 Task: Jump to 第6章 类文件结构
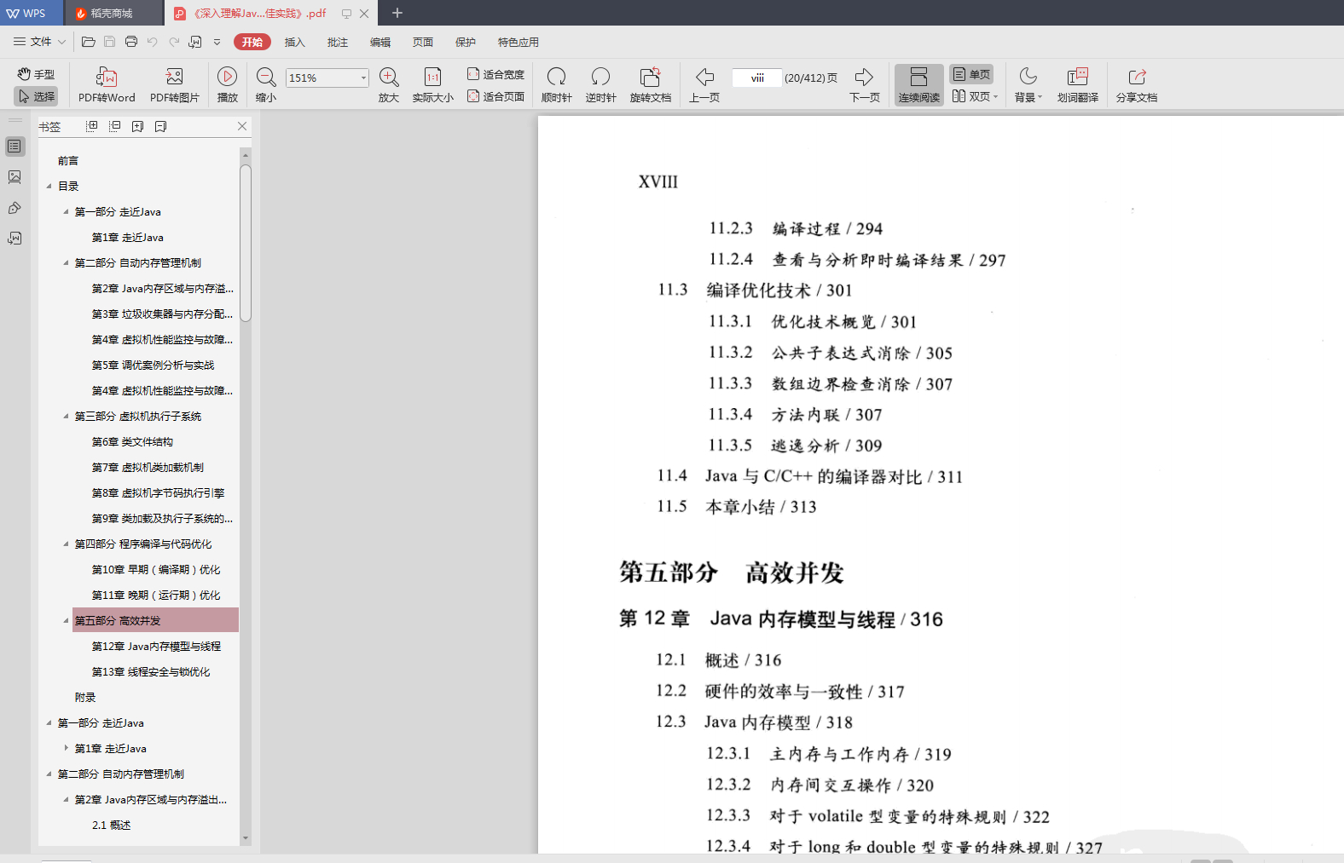[x=132, y=441]
